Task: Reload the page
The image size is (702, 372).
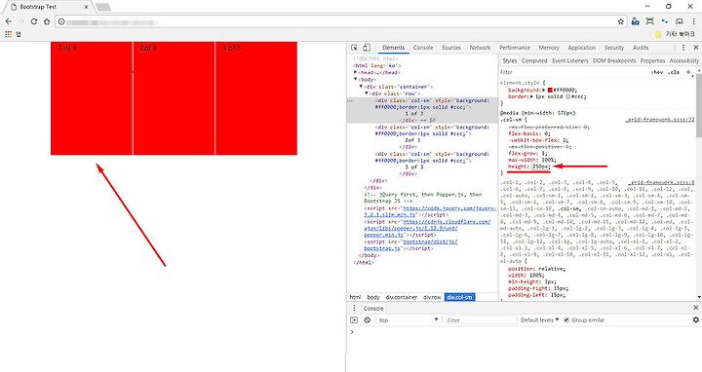Action: click(34, 21)
